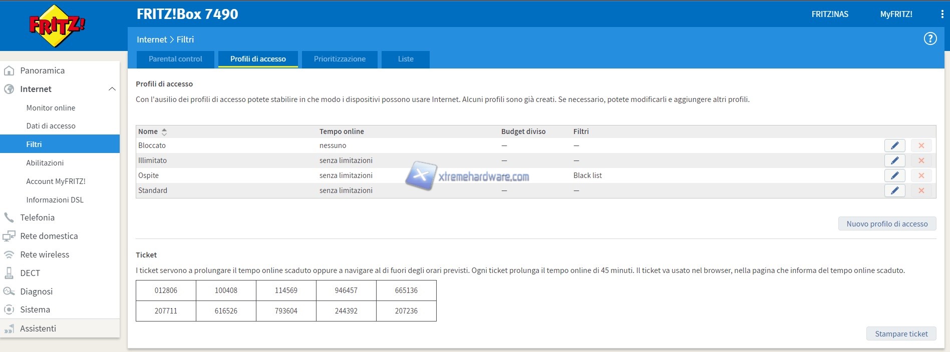950x352 pixels.
Task: Delete the Standard profile with red X
Action: click(921, 190)
